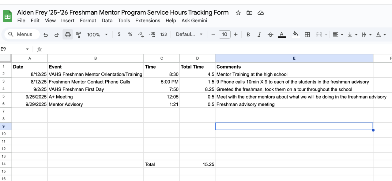Open the Insert menu
The height and width of the screenshot is (181, 392).
pyautogui.click(x=68, y=20)
